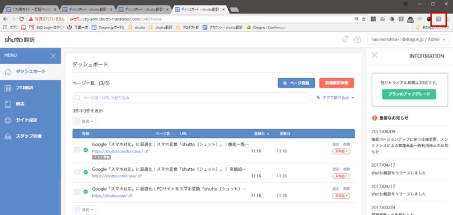Screen dimensions: 453x215
Task: Click 設定 on the shutto.com/function/ row
Action: coord(336,144)
